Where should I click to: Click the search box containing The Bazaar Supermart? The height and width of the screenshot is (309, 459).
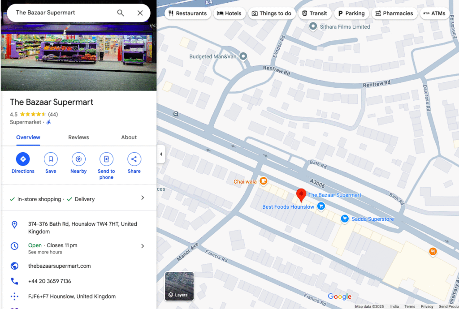pyautogui.click(x=78, y=13)
